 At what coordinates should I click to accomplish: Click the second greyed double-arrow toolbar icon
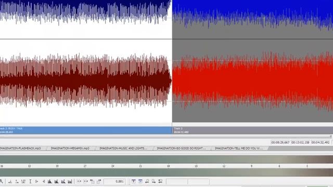[x=85, y=181]
